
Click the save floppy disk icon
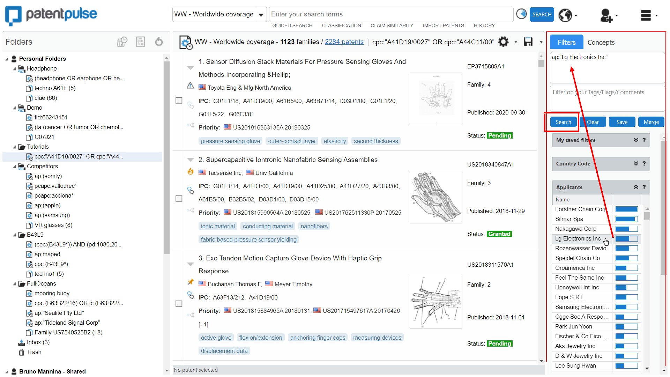click(x=528, y=42)
